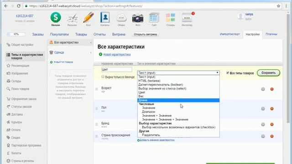Toggle Видна только в бекенде checkbox
The height and width of the screenshot is (164, 292).
click(103, 77)
